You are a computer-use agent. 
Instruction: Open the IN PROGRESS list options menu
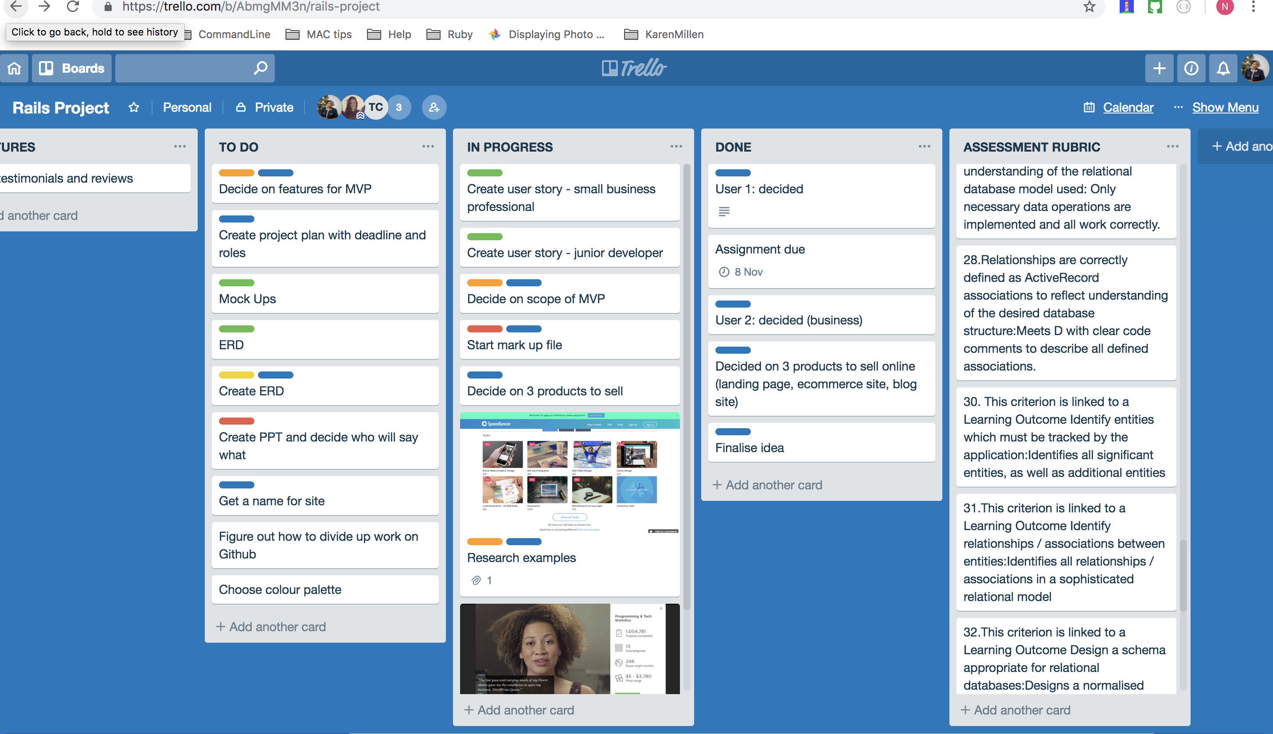pos(676,147)
